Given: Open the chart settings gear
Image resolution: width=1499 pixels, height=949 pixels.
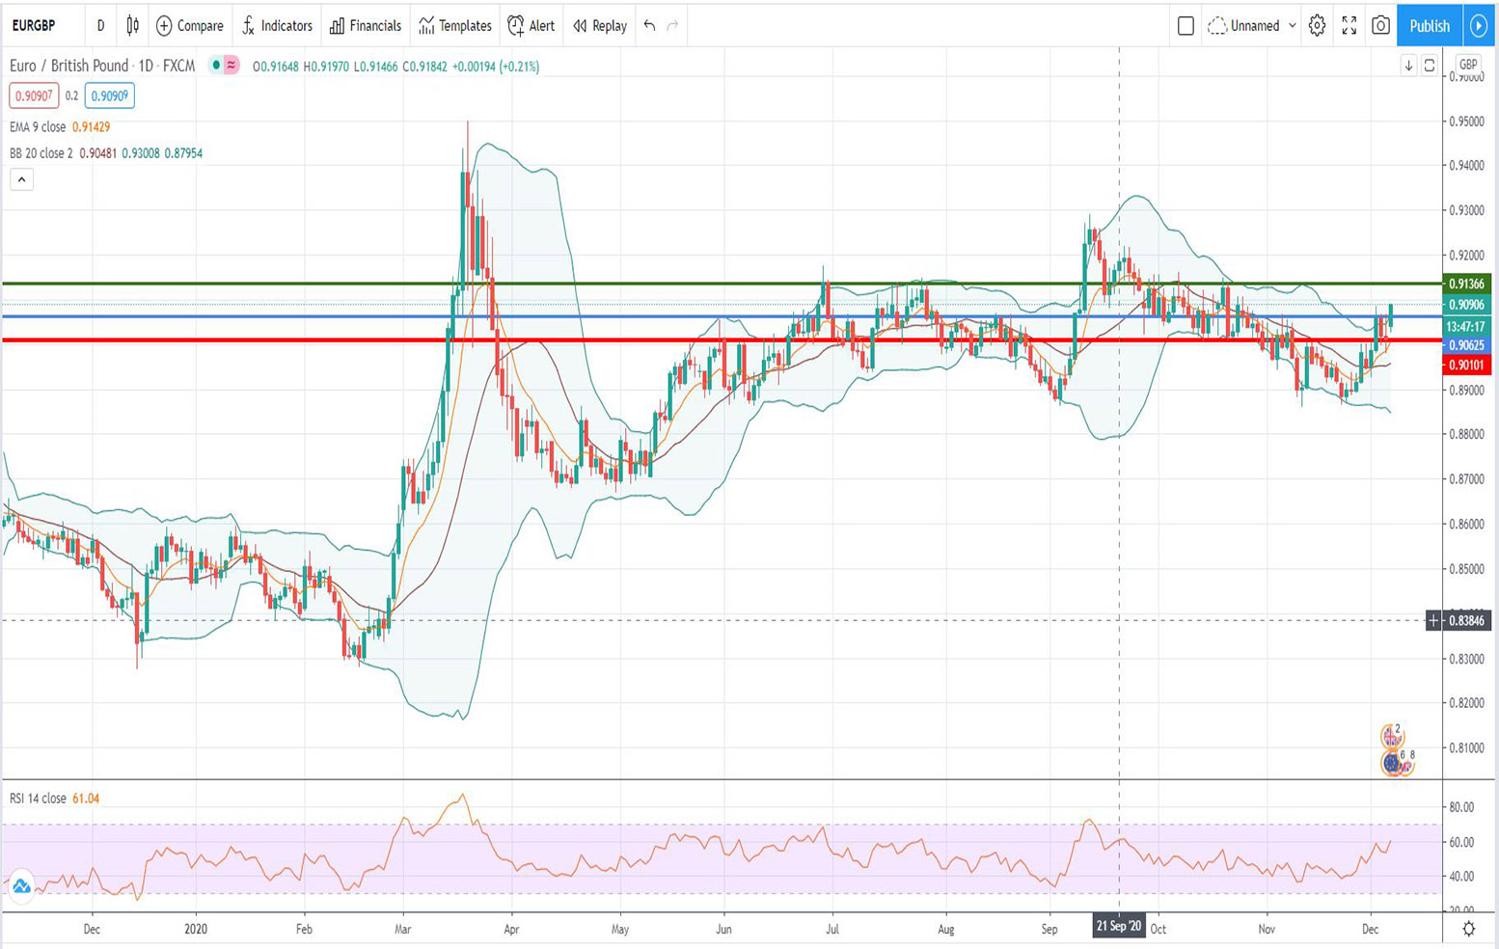Looking at the screenshot, I should pyautogui.click(x=1316, y=26).
